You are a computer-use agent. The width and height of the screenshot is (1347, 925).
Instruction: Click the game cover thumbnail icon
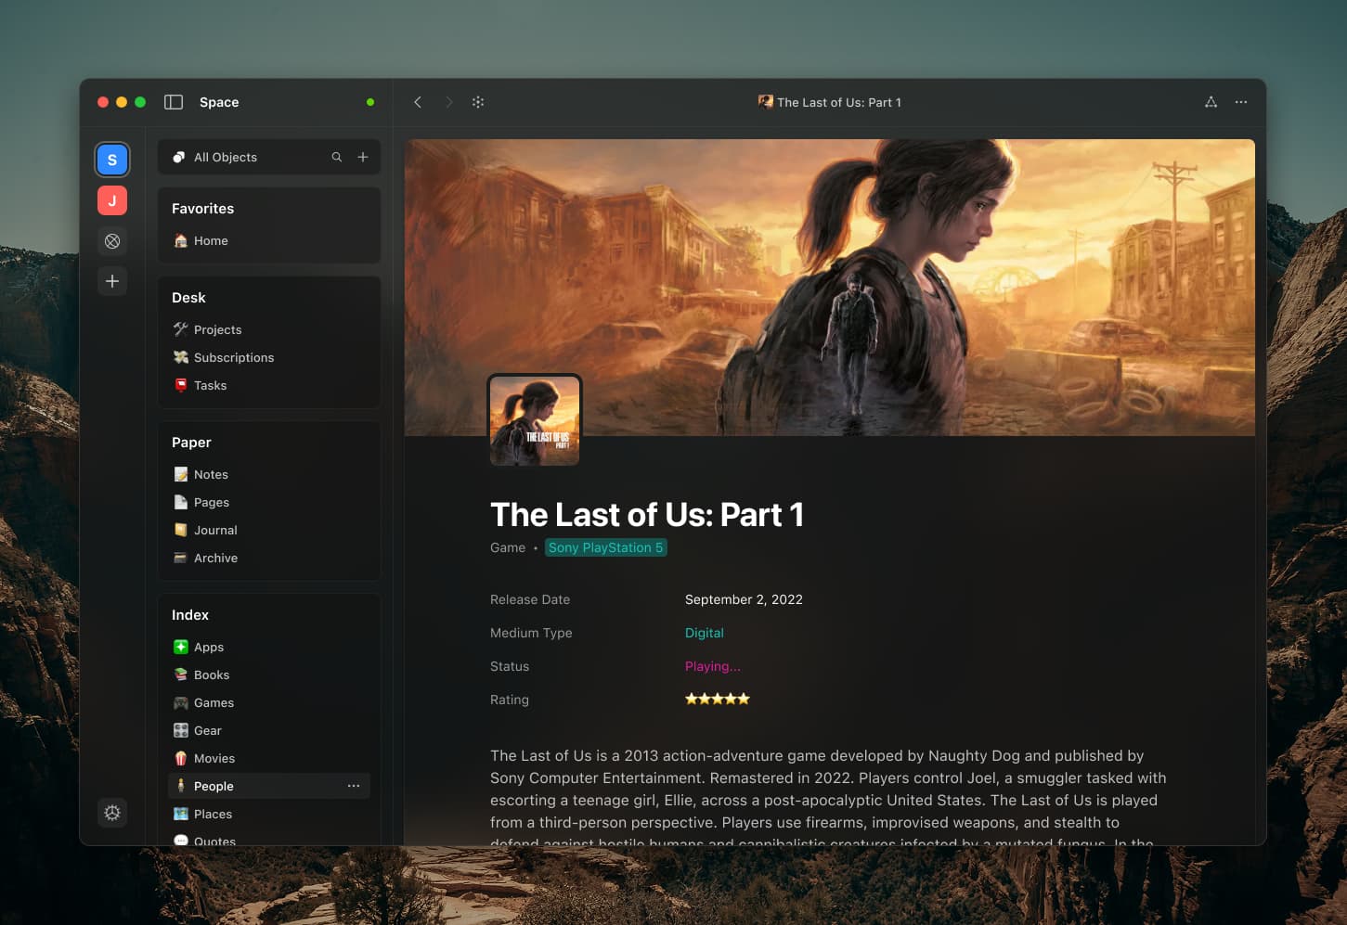point(535,420)
